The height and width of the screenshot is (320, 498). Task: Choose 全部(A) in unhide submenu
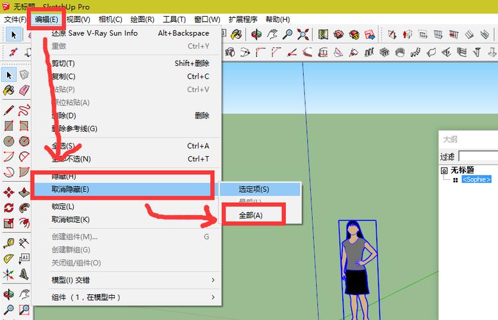coord(260,215)
